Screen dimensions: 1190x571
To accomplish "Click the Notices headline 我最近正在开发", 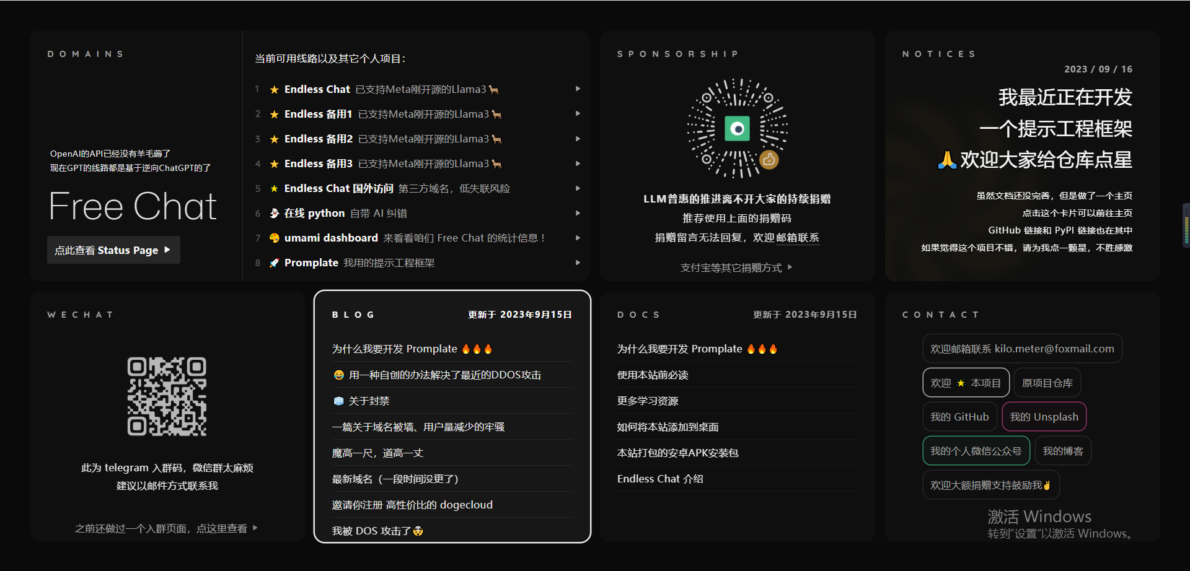I will coord(1065,97).
